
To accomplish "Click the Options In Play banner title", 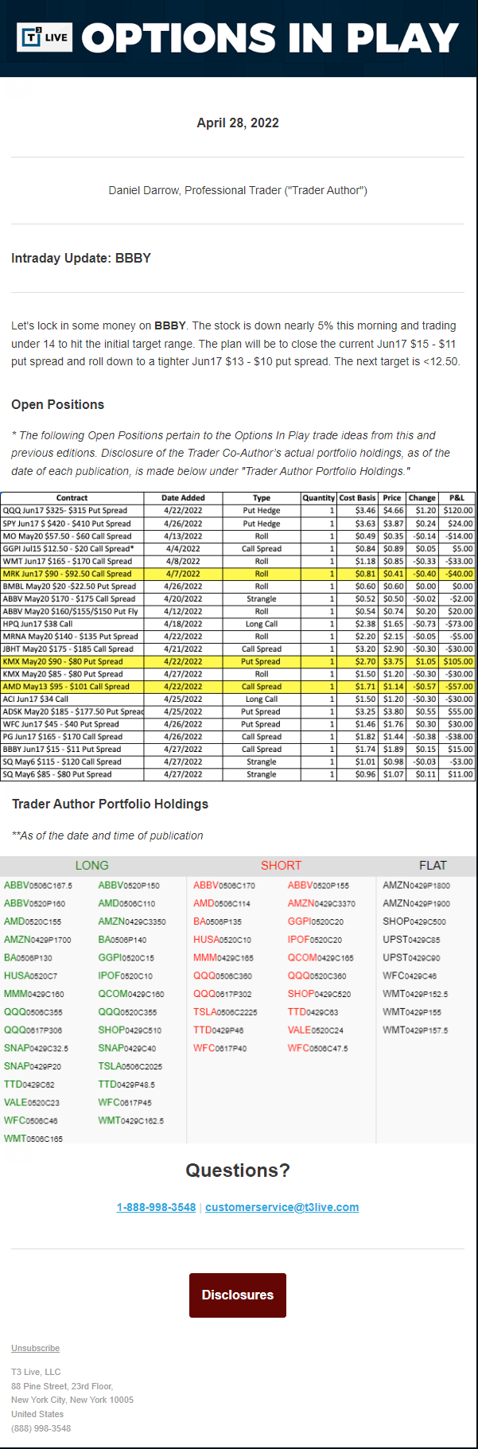I will [x=270, y=38].
